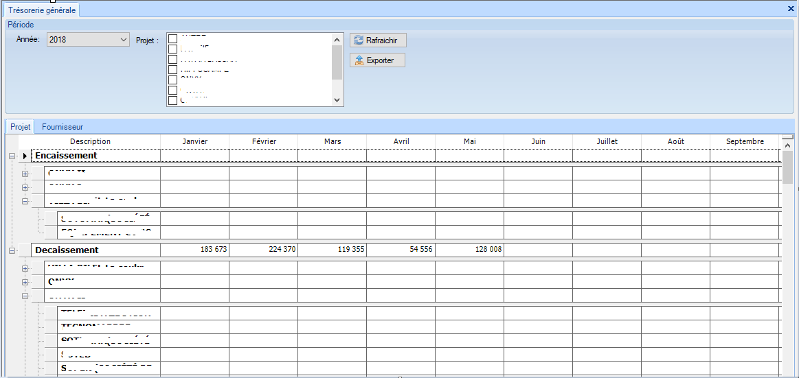Screen dimensions: 799x378
Task: Switch to the Fournisseur tab
Action: [63, 127]
